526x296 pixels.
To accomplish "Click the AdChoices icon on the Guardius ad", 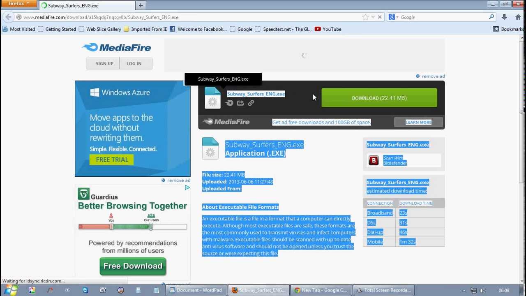I will [187, 187].
